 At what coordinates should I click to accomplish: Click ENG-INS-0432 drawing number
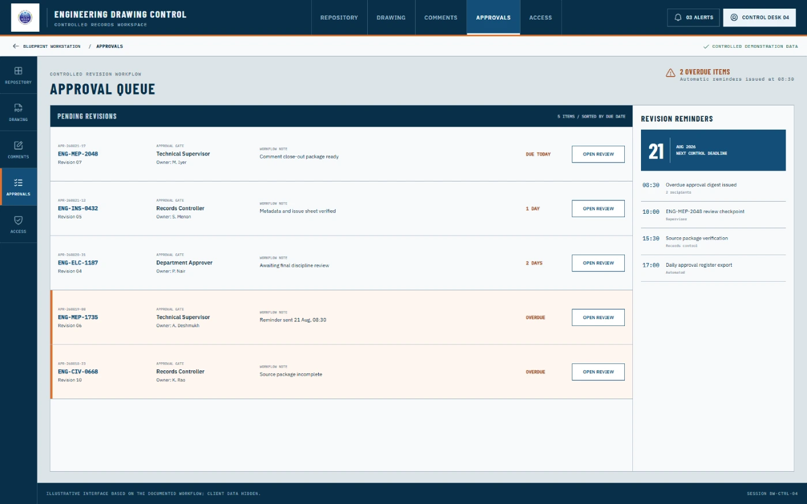click(x=78, y=209)
